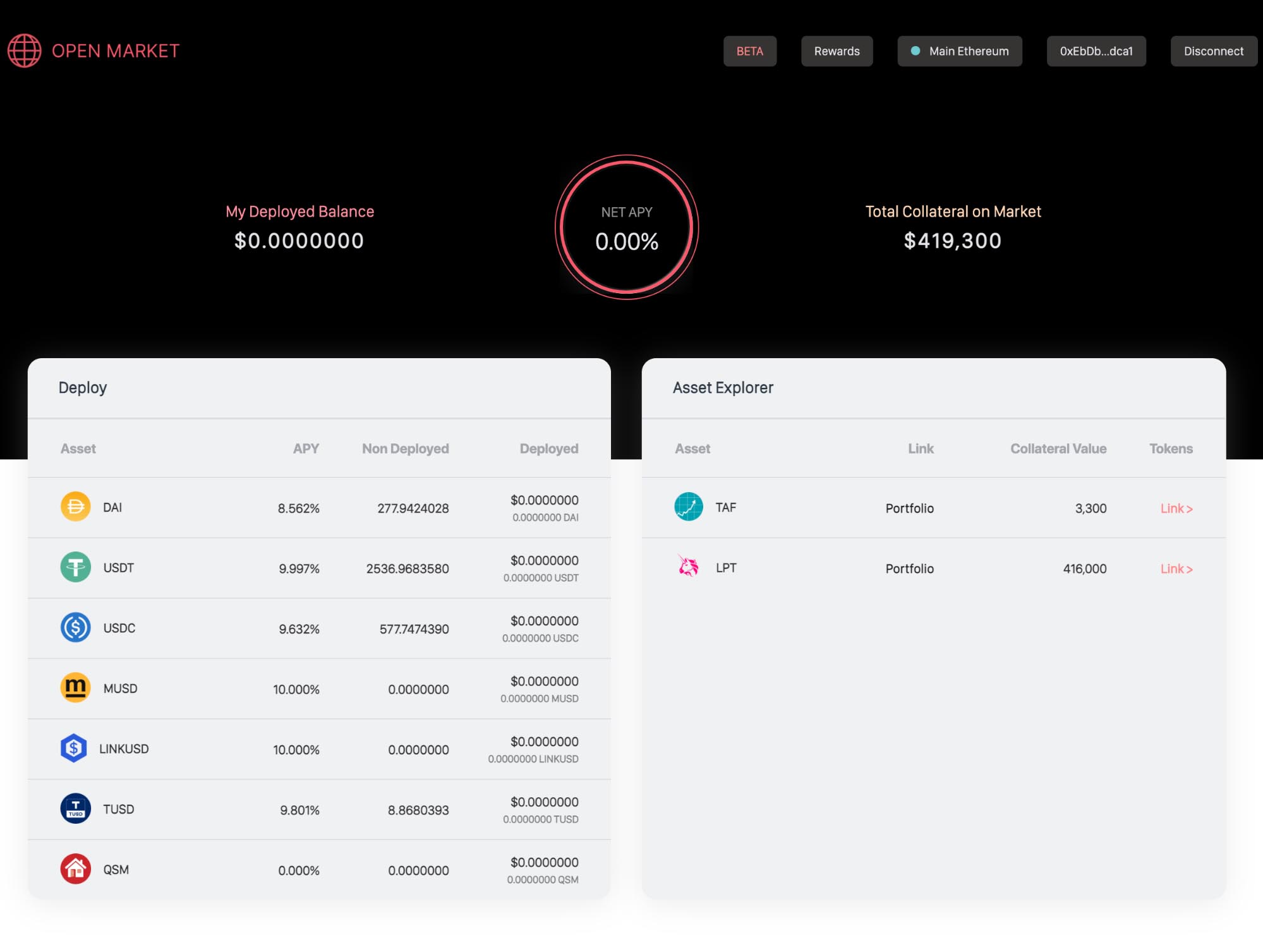This screenshot has width=1263, height=945.
Task: Click the 0xEbDb...dca1 wallet address
Action: (x=1096, y=51)
